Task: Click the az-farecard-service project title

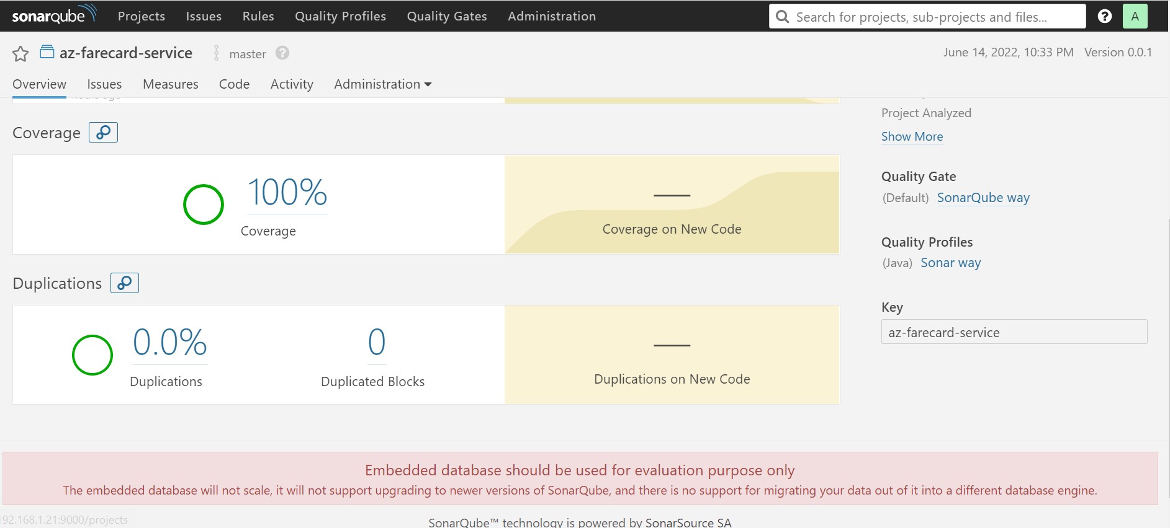Action: point(126,53)
